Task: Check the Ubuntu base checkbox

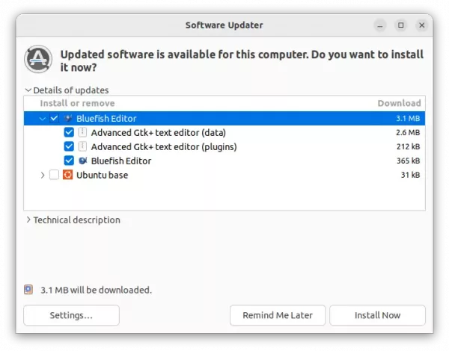Action: point(54,175)
